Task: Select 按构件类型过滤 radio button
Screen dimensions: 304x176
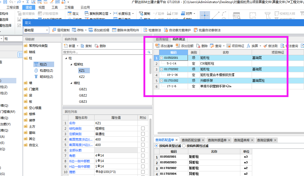Action: (156, 146)
